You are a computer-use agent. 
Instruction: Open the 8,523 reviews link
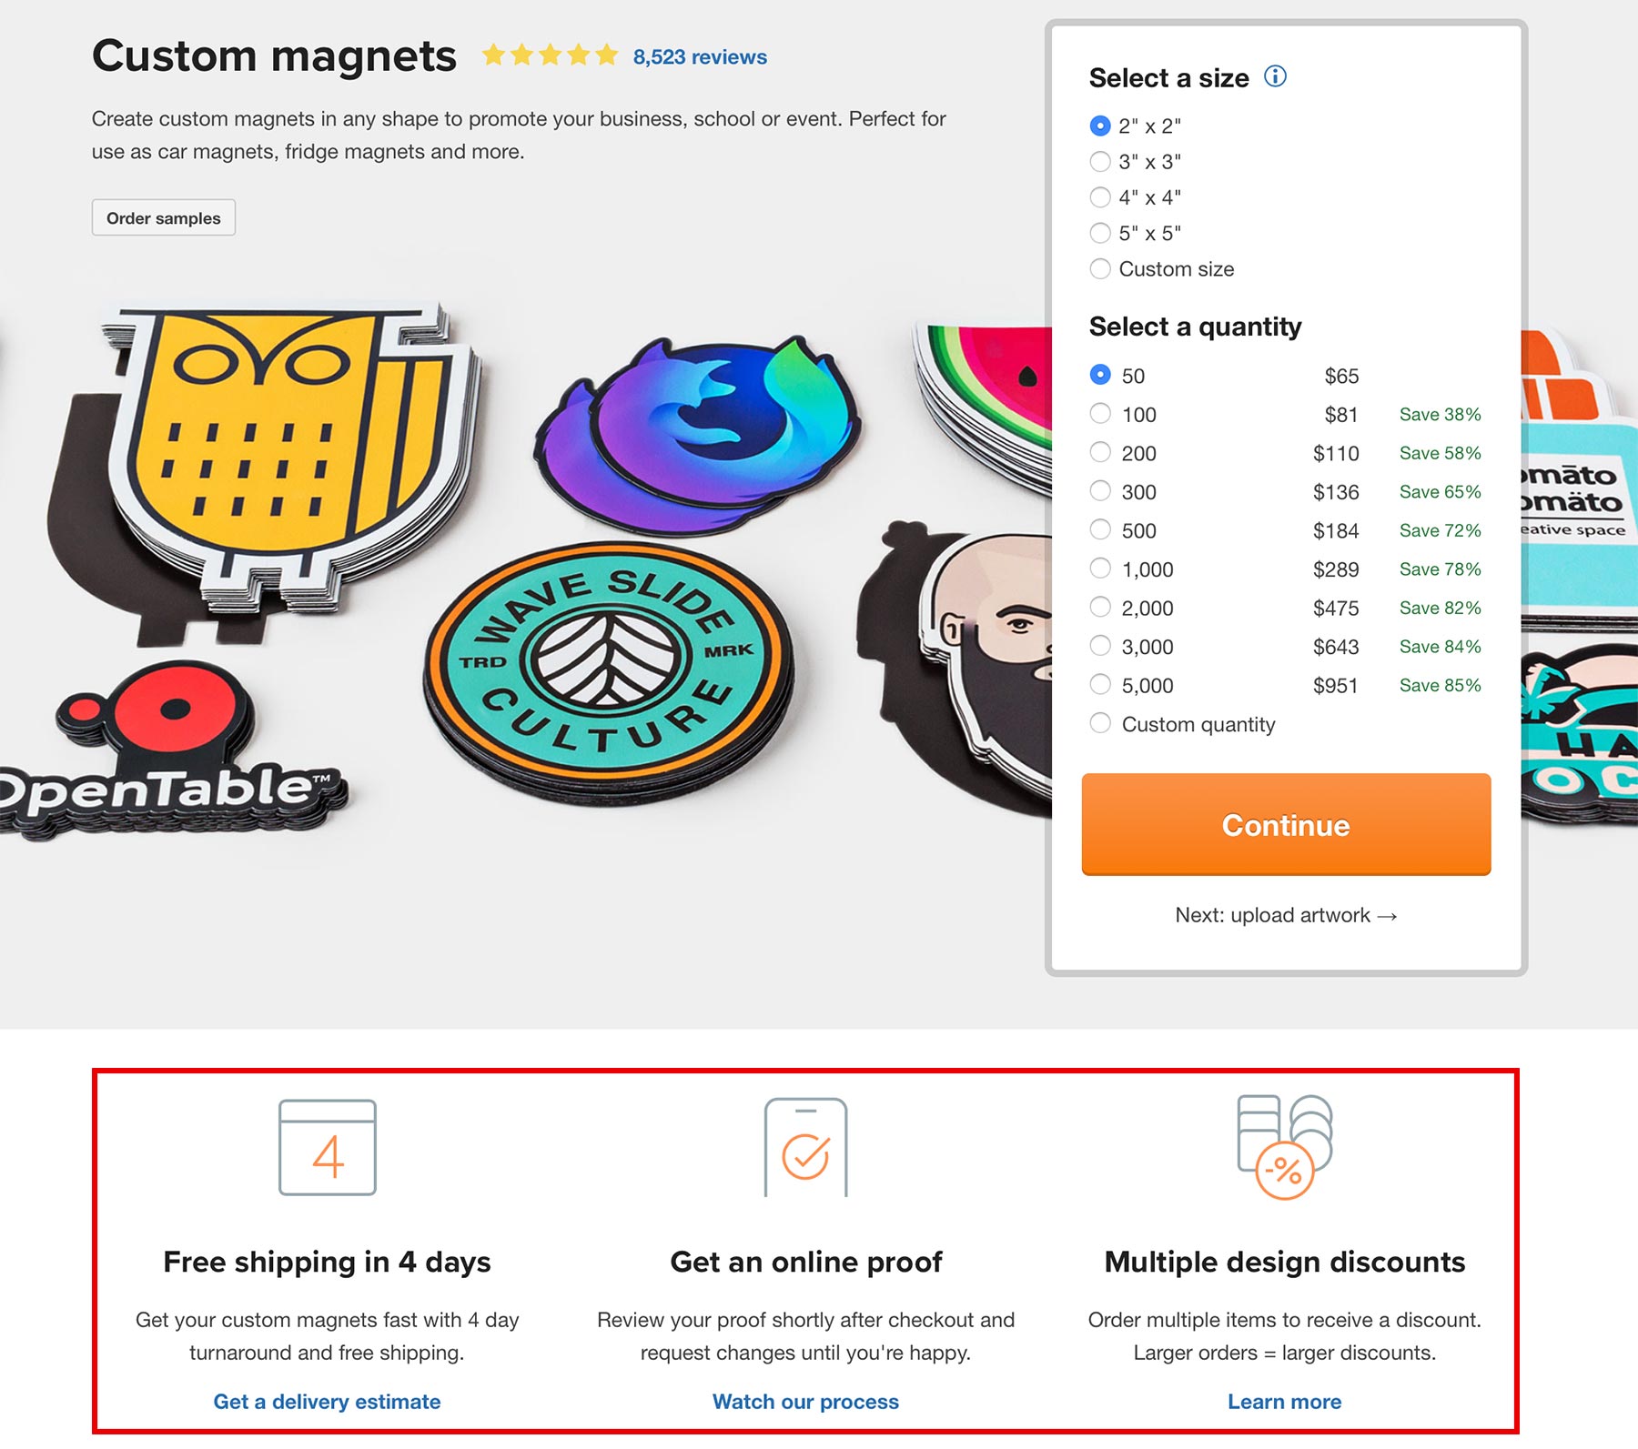click(700, 57)
